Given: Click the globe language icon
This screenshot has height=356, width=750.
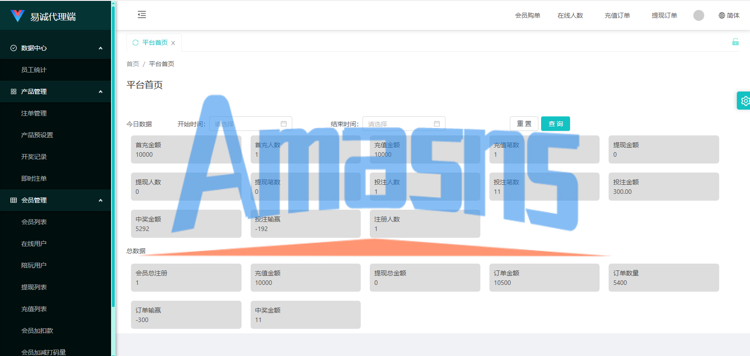Looking at the screenshot, I should coord(722,15).
